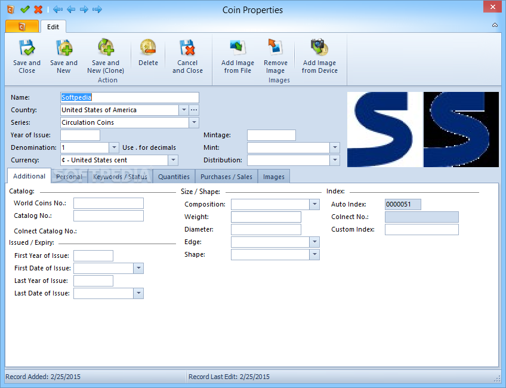Viewport: 506px width, 388px height.
Task: Expand the Mint dropdown
Action: (335, 148)
